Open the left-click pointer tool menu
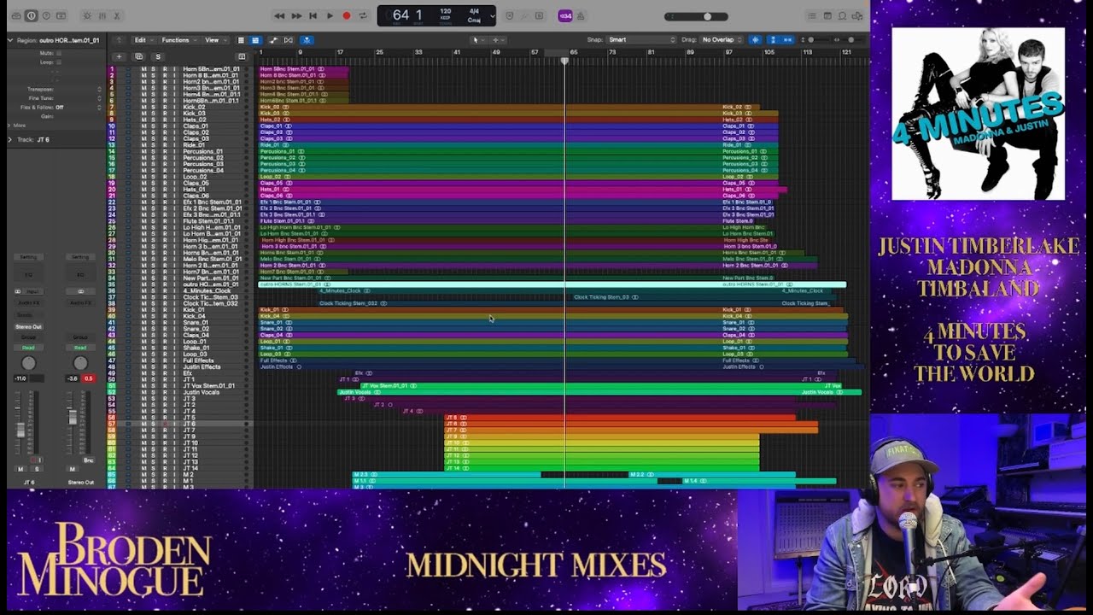The image size is (1093, 615). coord(477,40)
